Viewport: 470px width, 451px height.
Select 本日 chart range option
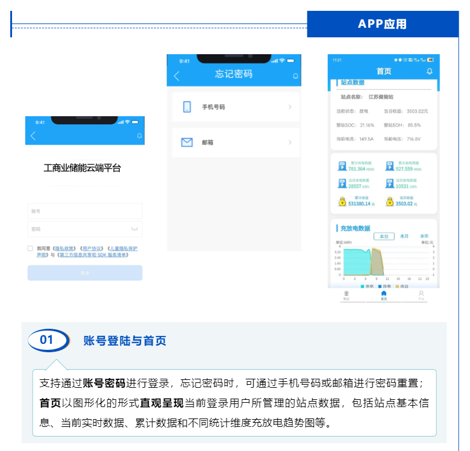(x=384, y=236)
